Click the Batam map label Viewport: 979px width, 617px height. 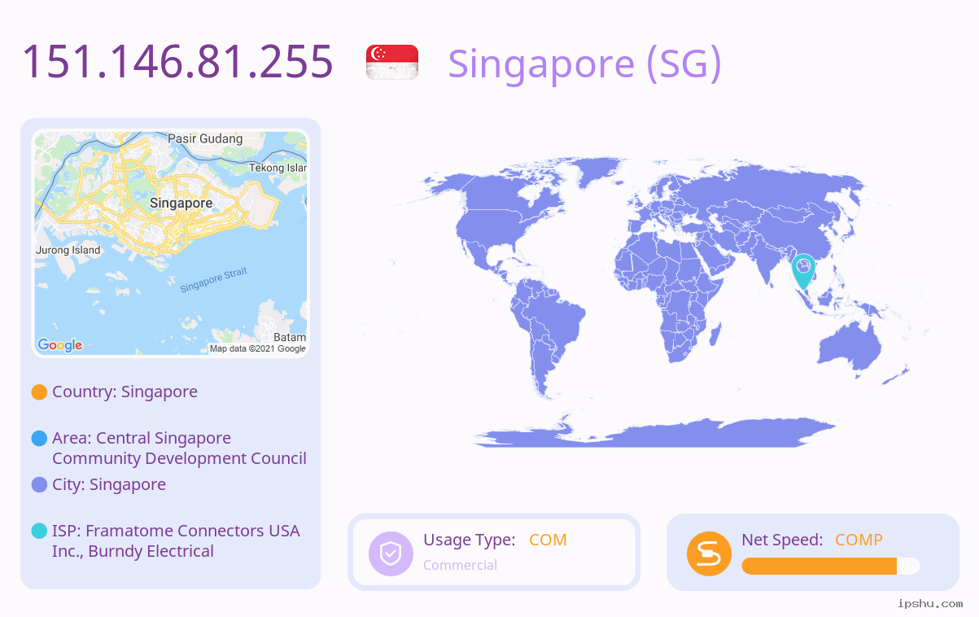click(290, 337)
